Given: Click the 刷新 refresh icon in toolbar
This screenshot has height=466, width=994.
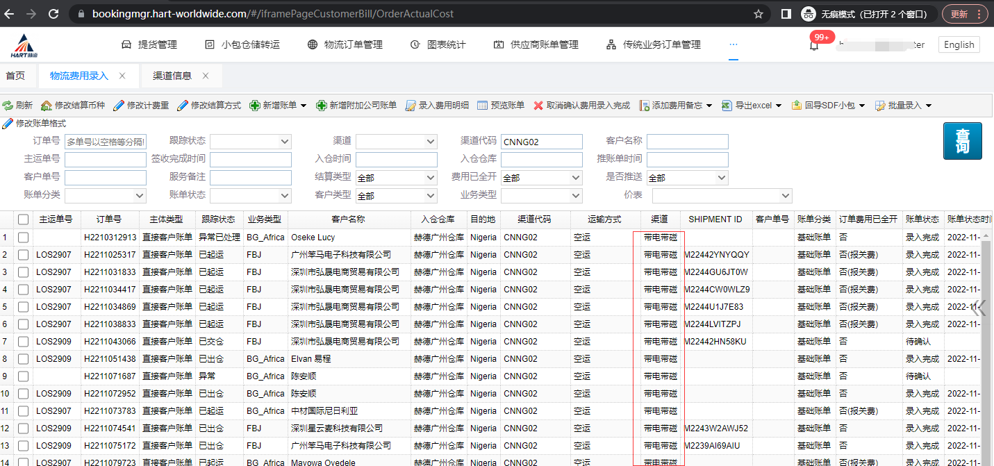Looking at the screenshot, I should [x=8, y=106].
